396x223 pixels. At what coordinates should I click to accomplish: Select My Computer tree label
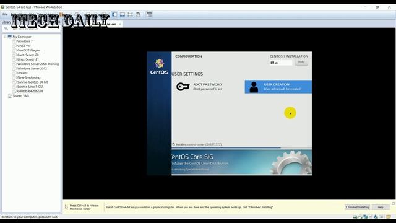point(22,37)
